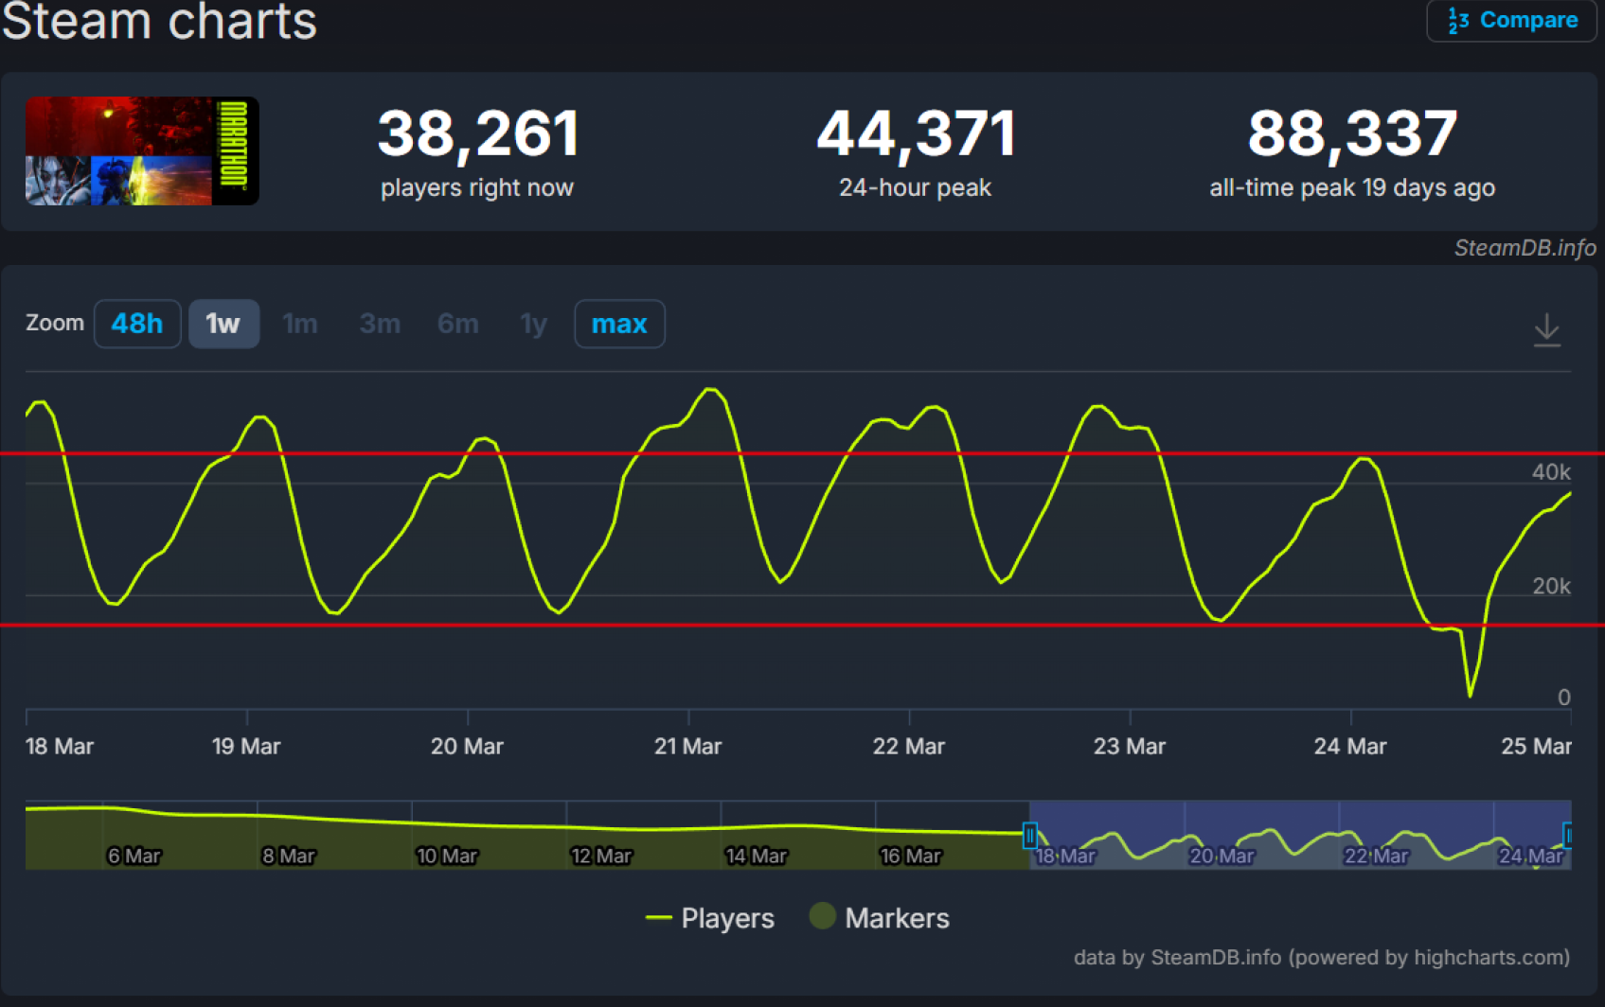Click the 16 Mar navigator label
Screen dimensions: 1605x1007
coord(910,856)
